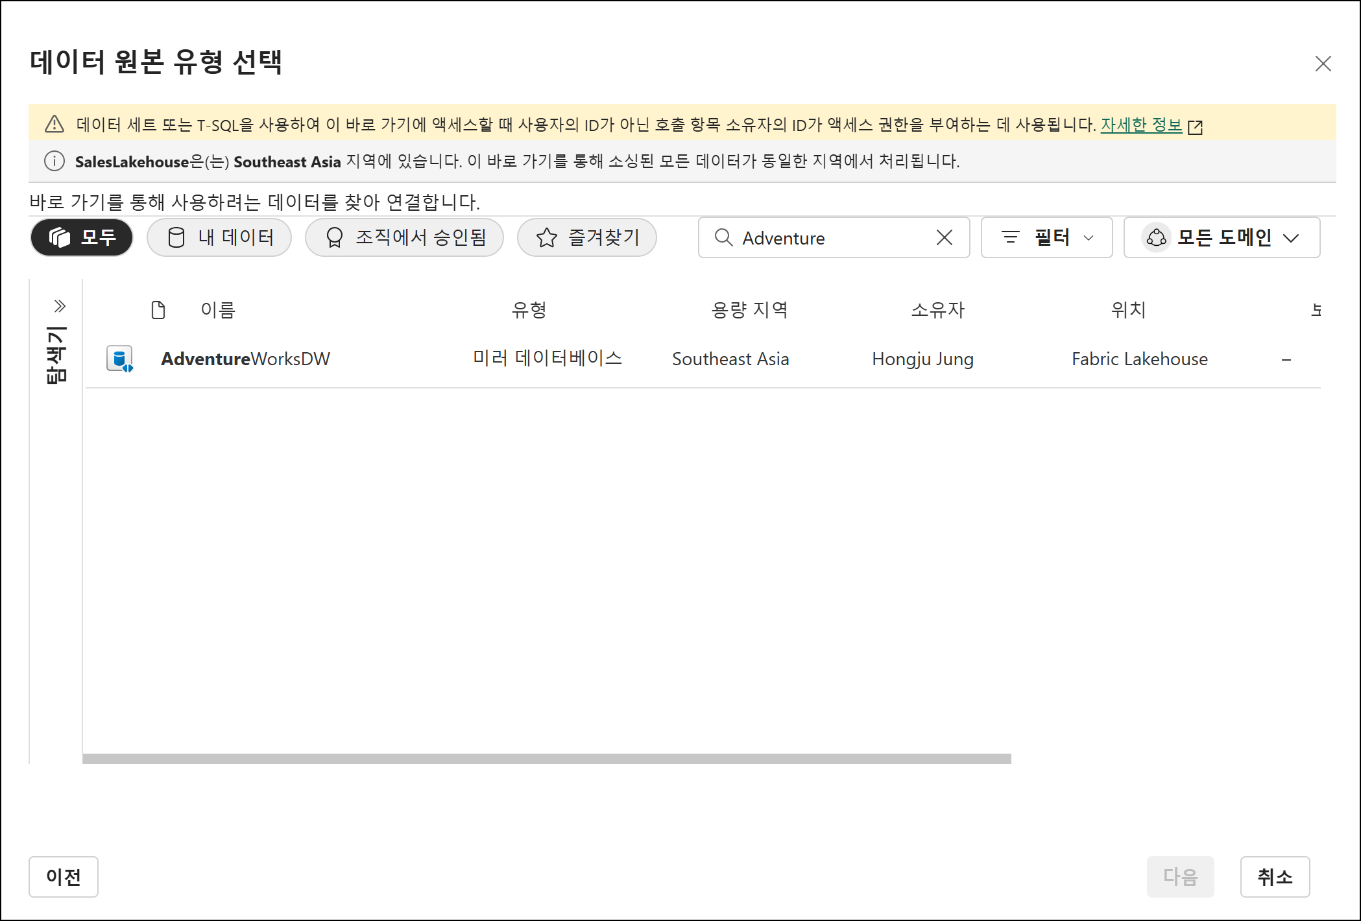Expand the explorer pane with double chevron
1361x921 pixels.
tap(60, 306)
